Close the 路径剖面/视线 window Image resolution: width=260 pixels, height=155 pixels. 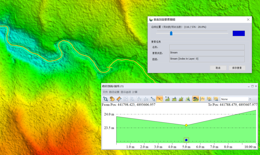256,86
